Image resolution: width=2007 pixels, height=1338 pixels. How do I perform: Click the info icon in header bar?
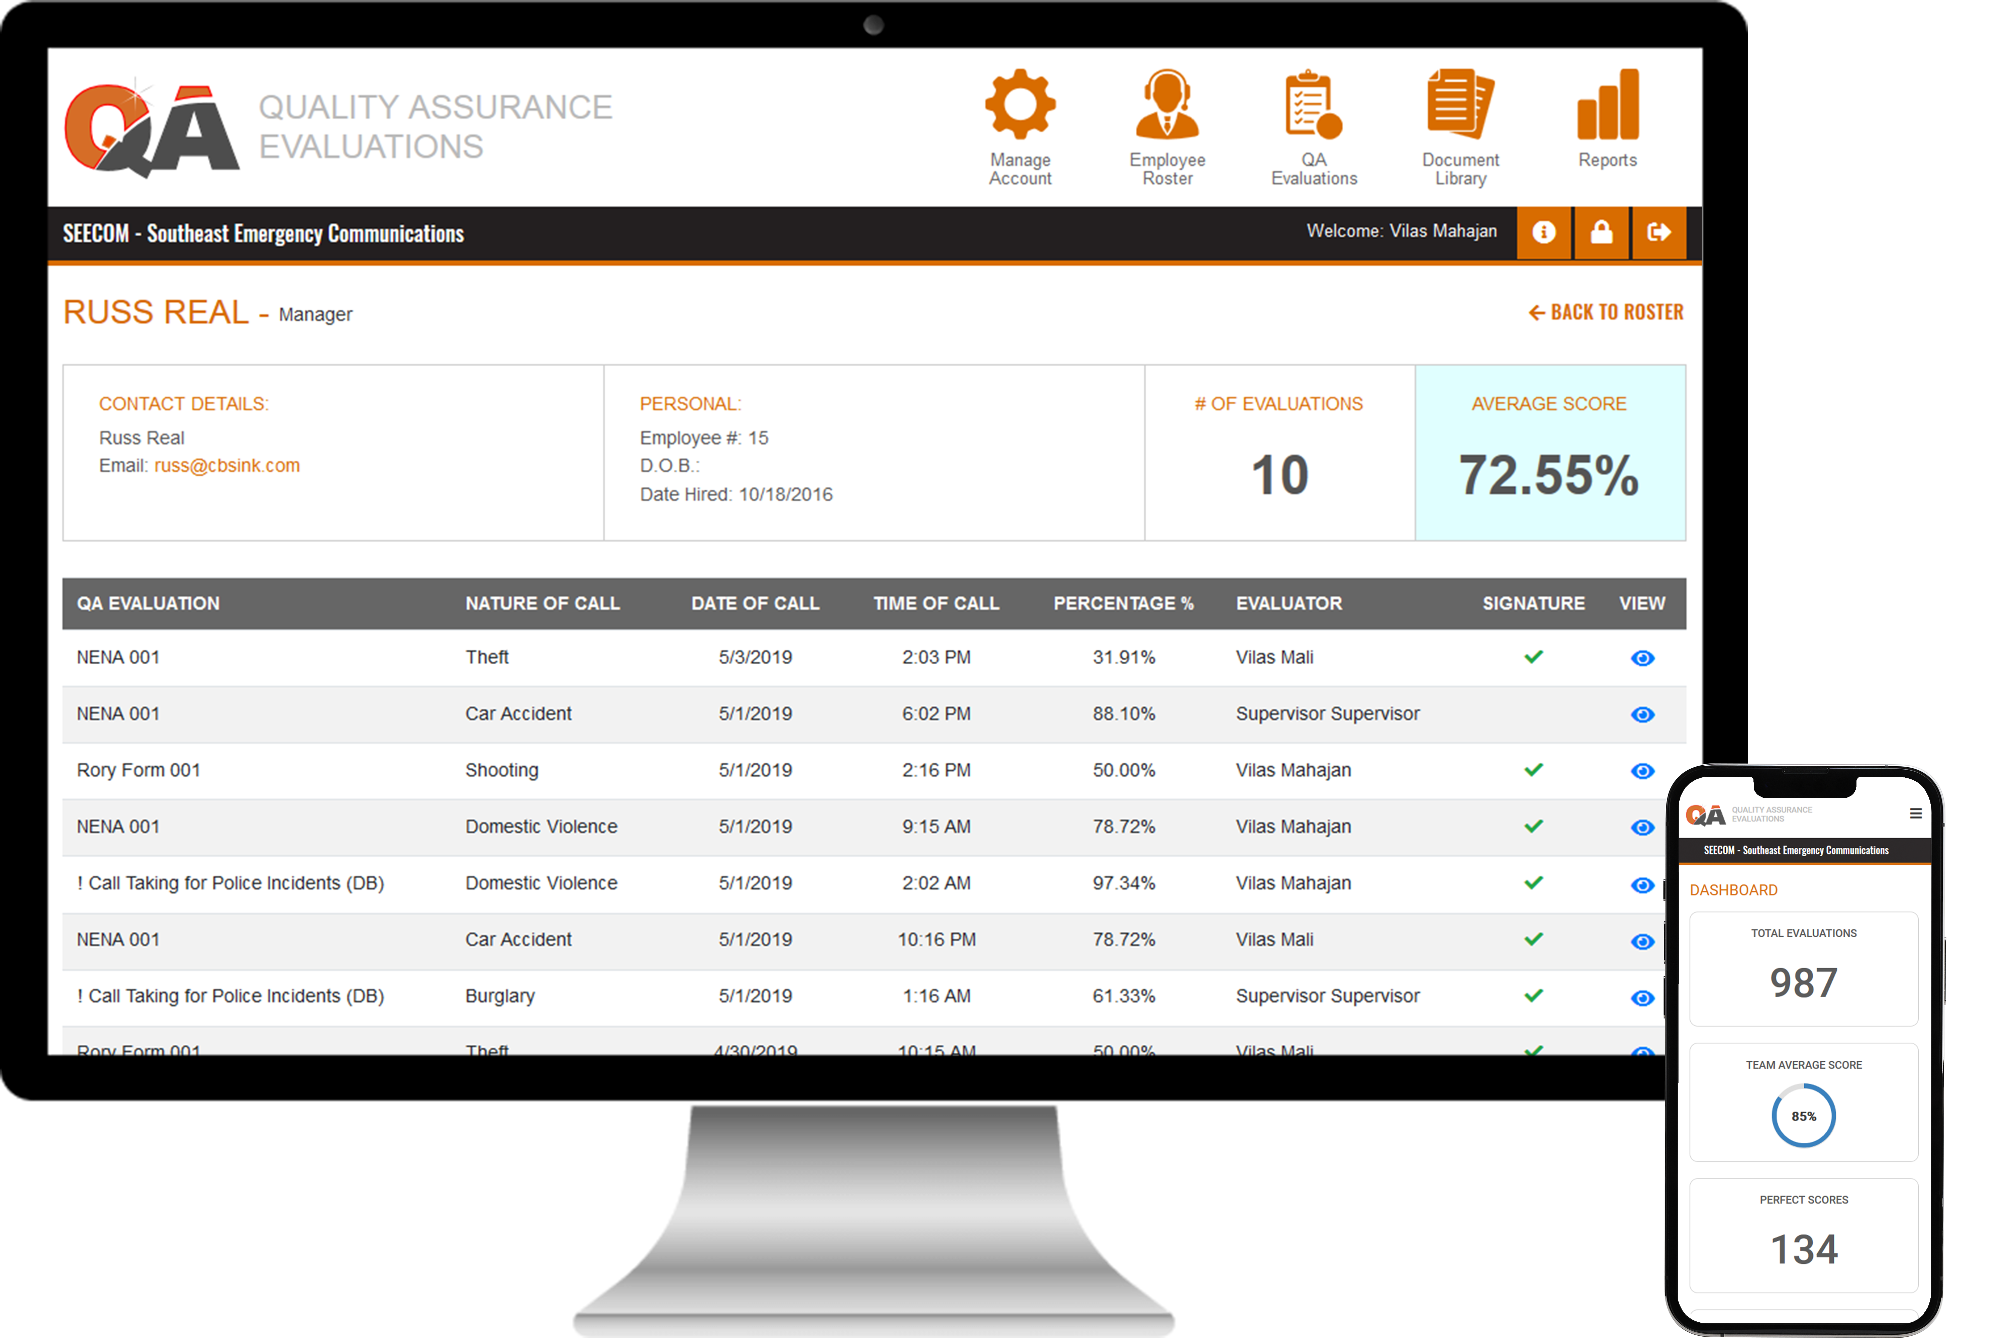1544,232
